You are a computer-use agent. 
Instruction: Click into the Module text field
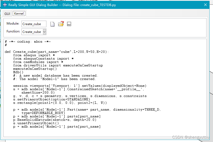tap(34, 24)
